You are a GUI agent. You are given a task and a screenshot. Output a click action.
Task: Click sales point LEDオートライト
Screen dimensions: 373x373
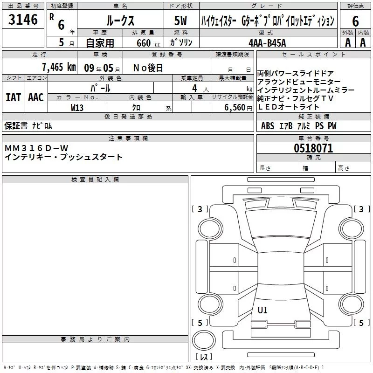[x=288, y=107]
